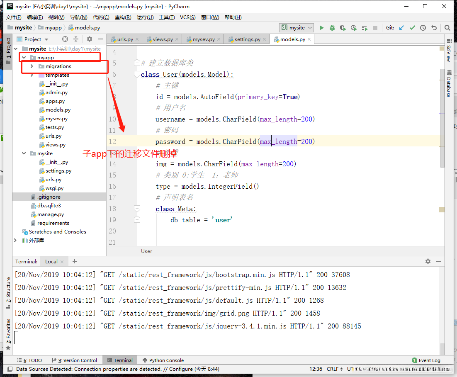
Task: Revert changes with the Git rollback icon
Action: tap(434, 28)
